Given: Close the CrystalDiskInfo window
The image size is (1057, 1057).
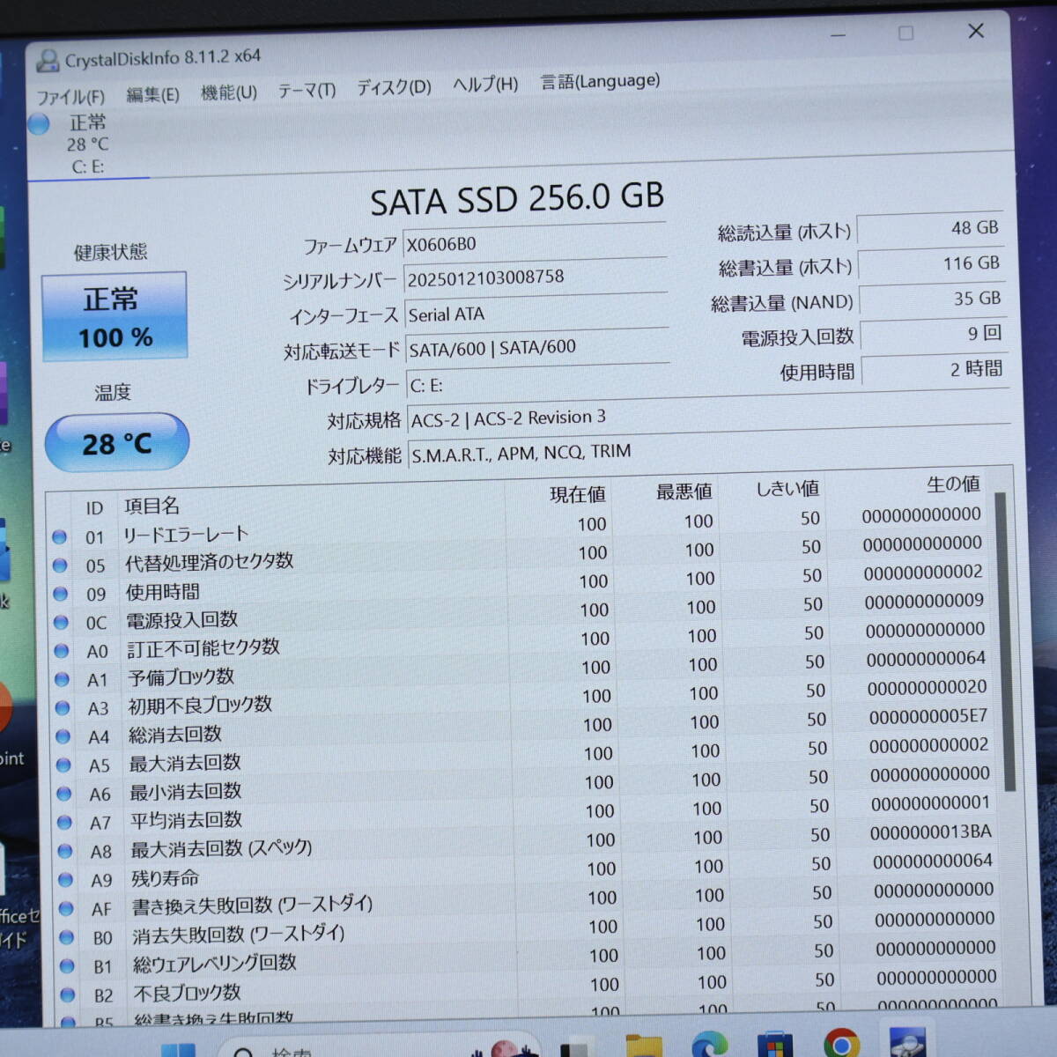Looking at the screenshot, I should (976, 31).
